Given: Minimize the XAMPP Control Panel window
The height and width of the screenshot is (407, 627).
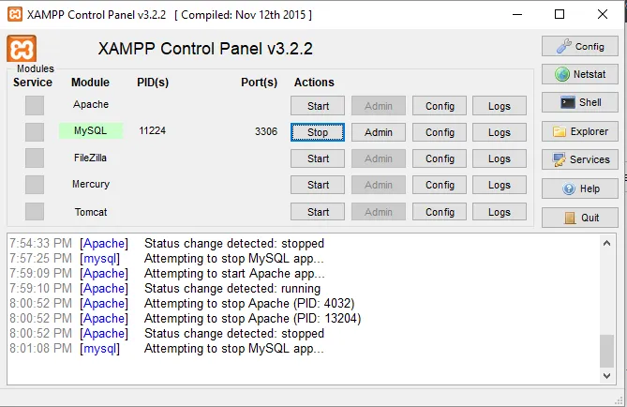Looking at the screenshot, I should tap(517, 14).
